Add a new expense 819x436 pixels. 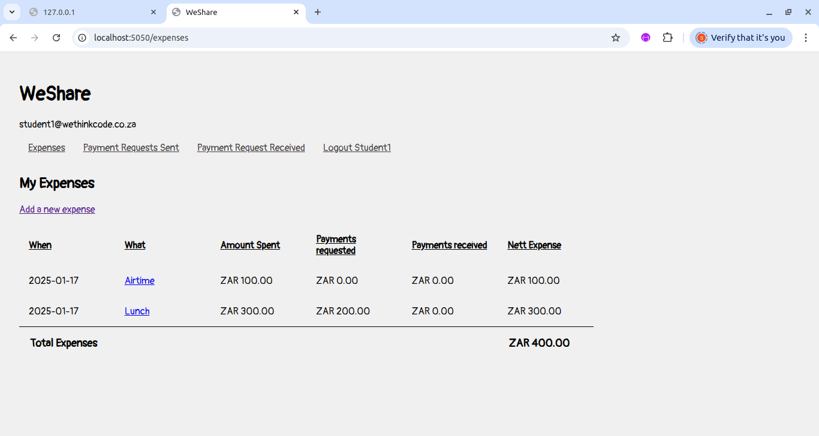[x=57, y=209]
